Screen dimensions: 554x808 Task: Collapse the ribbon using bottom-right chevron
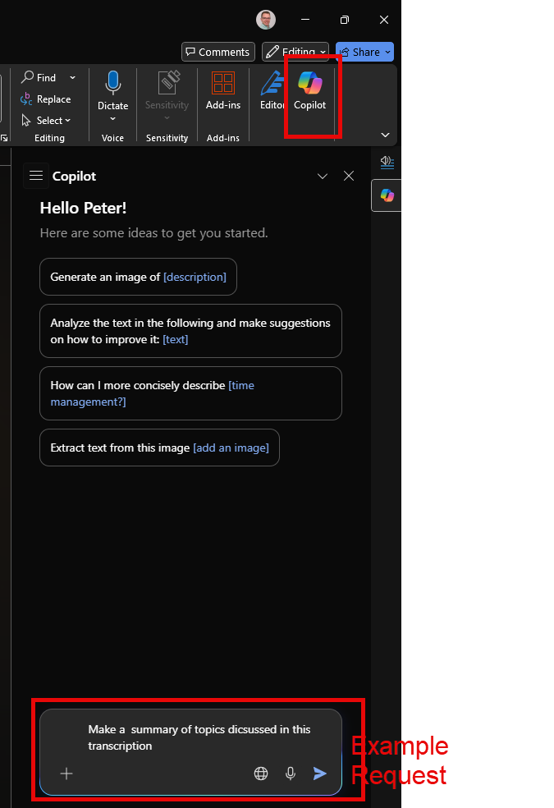point(385,135)
